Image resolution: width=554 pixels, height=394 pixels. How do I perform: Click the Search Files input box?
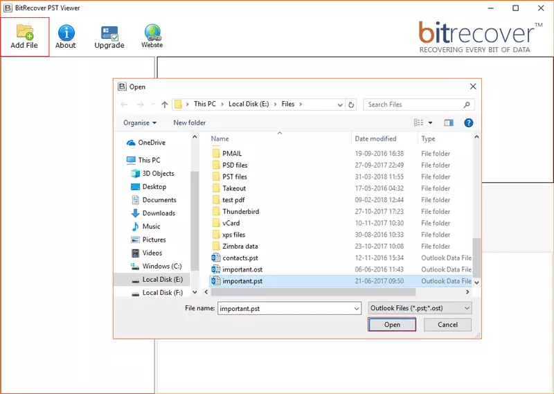tap(413, 105)
